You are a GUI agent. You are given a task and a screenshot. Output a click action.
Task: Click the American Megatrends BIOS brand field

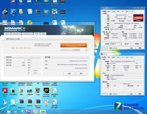[126, 75]
